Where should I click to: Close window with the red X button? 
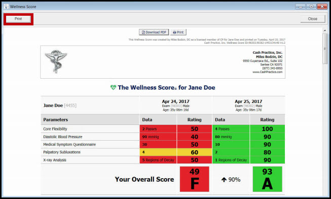tap(322, 7)
